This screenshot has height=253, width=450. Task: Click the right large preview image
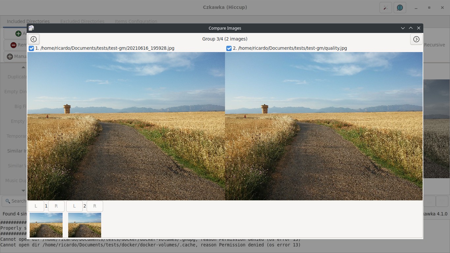[x=324, y=126]
